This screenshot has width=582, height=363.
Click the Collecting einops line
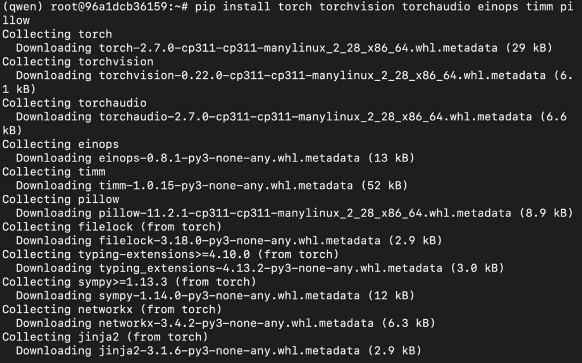point(60,144)
